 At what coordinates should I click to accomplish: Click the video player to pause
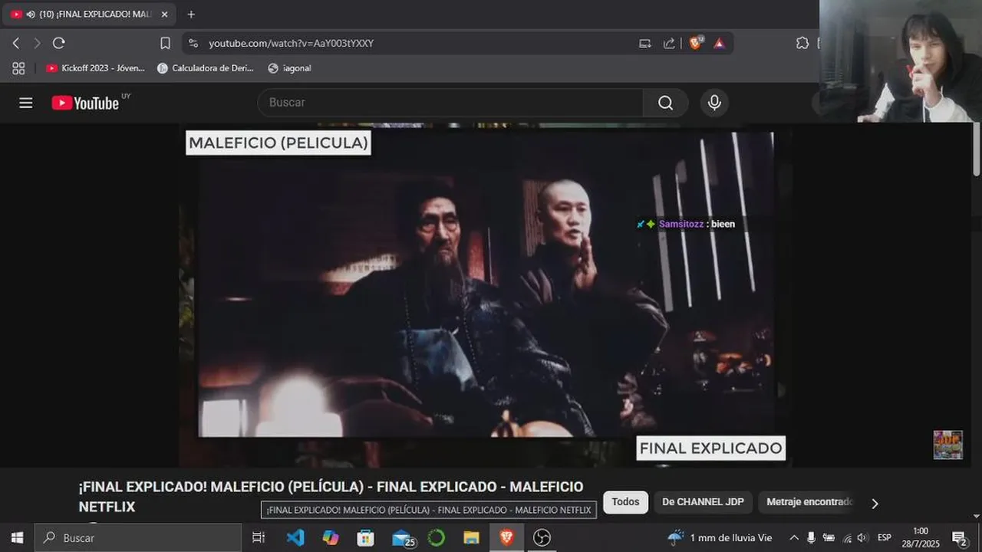point(486,295)
